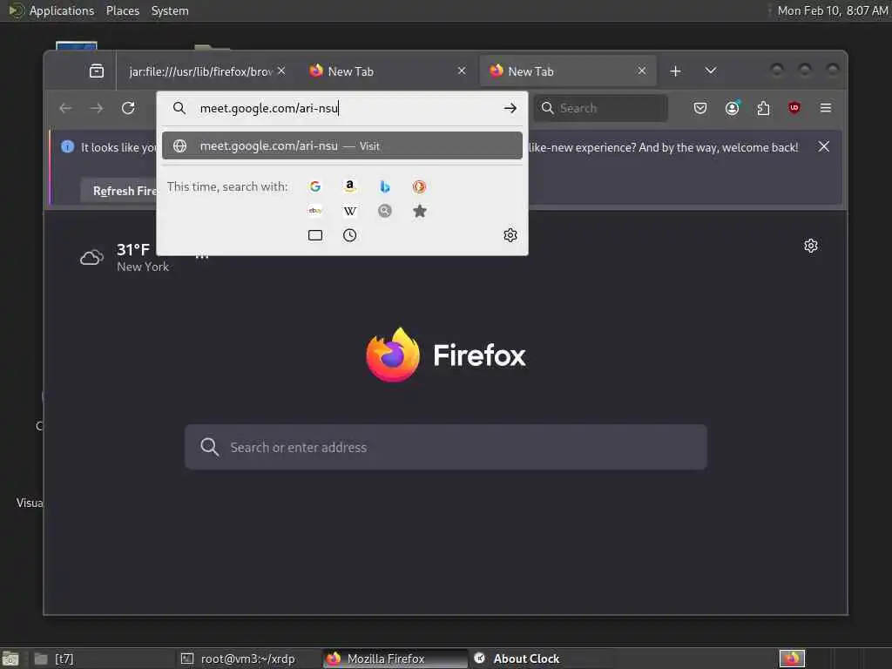Search with Wikipedia this time
The width and height of the screenshot is (892, 669).
click(350, 211)
